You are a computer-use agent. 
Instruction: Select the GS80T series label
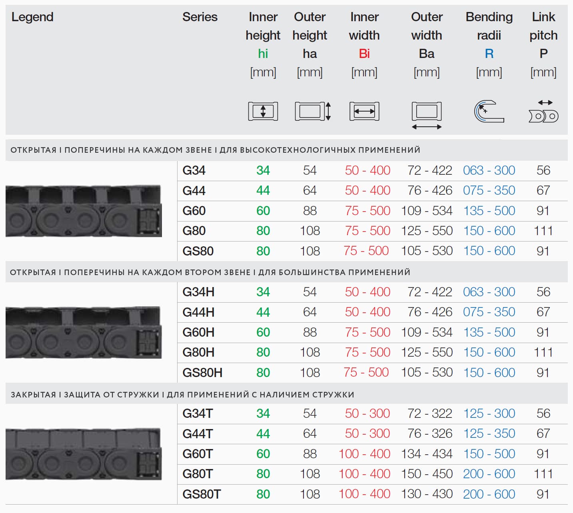pyautogui.click(x=202, y=494)
